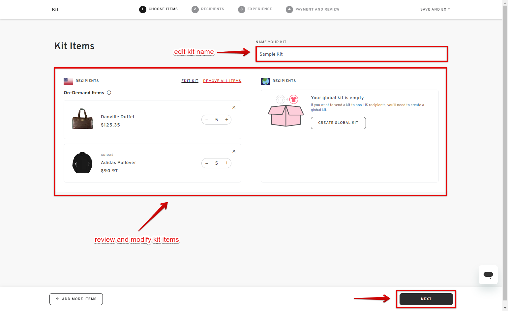Viewport: 508px width, 311px height.
Task: Go to the Experience step
Action: [x=255, y=9]
